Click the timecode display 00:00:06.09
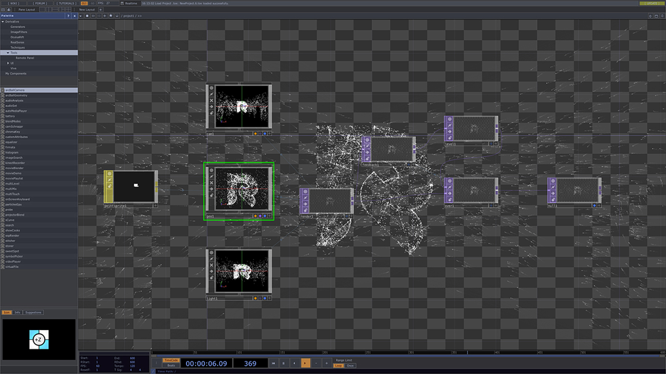Viewport: 666px width, 374px height. (x=206, y=363)
